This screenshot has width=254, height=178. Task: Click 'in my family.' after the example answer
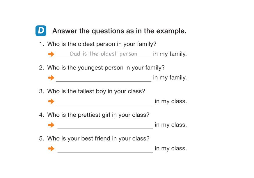170,54
